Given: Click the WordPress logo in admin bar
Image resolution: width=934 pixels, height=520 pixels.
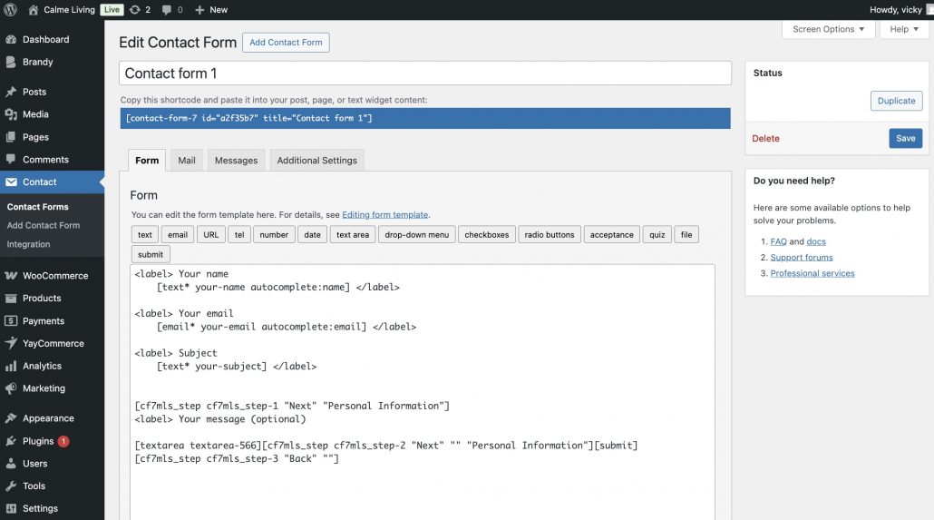Looking at the screenshot, I should pos(11,10).
